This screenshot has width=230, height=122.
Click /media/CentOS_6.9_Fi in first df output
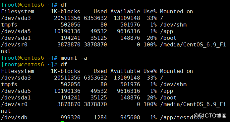click(193, 45)
